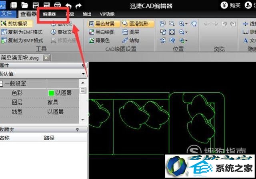256x179 pixels.
Task: Expand the zoom in dropdown arrow
Action: coord(186,24)
